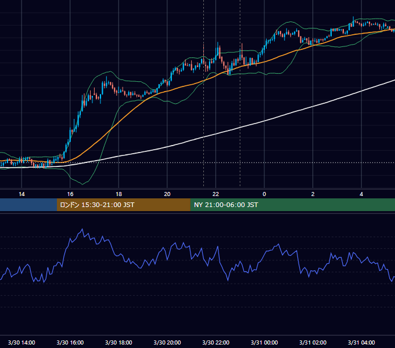This screenshot has height=348, width=395.
Task: Click the 14 hour label on price chart axis
Action: 21,194
